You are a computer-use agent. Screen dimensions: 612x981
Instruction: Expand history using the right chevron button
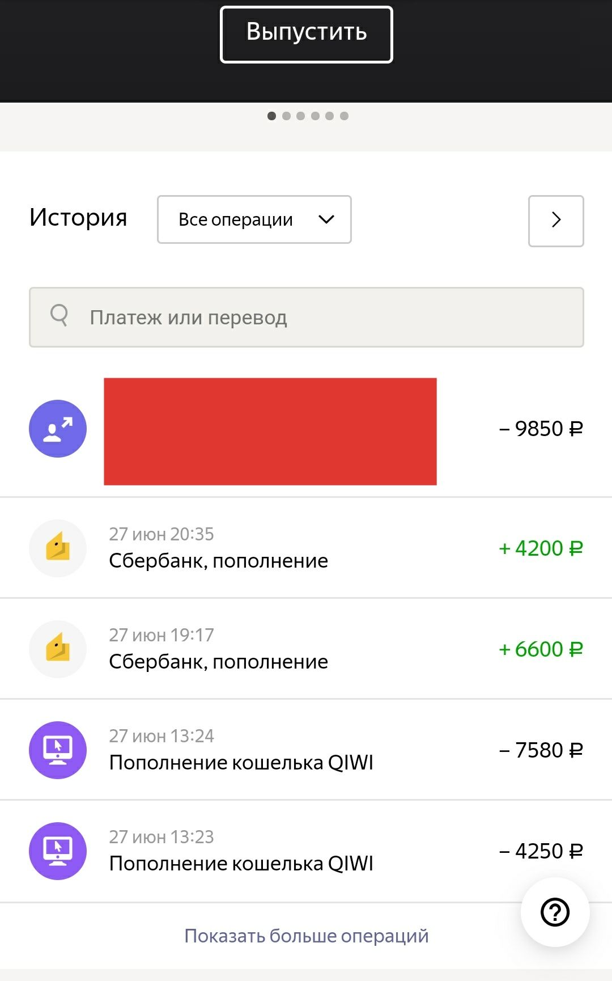(x=556, y=221)
